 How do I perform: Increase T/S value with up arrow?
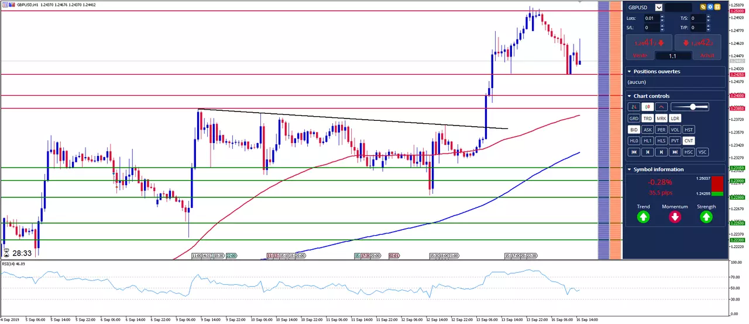[709, 16]
